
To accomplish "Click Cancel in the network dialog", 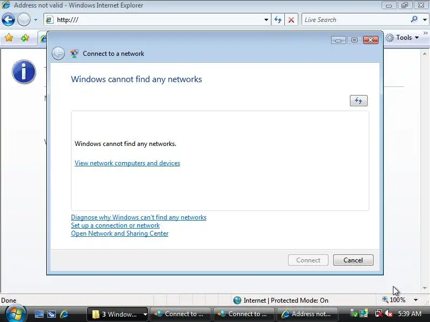I will coord(353,260).
